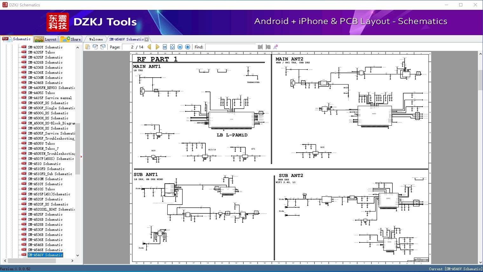Select SM-A520F_DS Schematic tree item
The height and width of the screenshot is (272, 483).
48,204
